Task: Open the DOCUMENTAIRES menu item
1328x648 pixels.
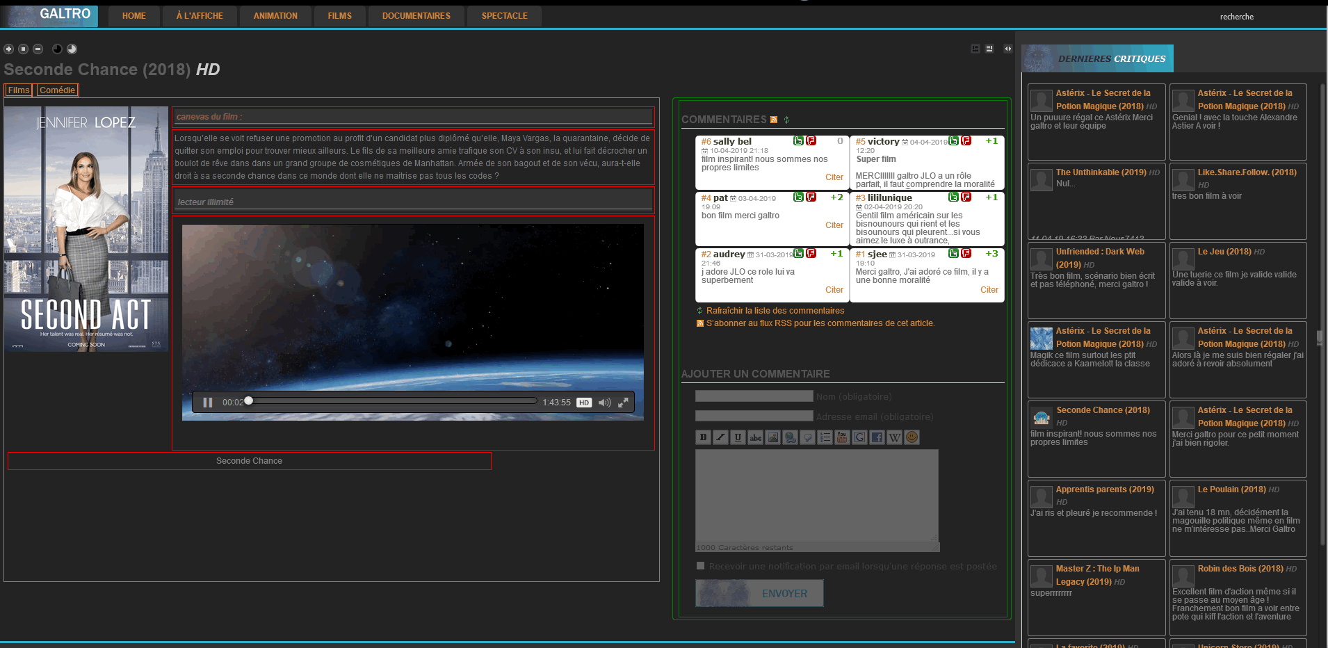Action: [416, 16]
